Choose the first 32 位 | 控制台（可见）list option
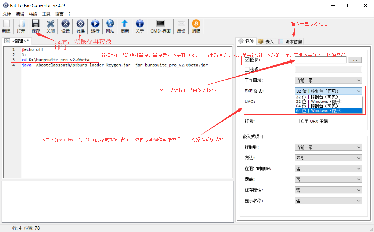This screenshot has width=374, height=232. [x=328, y=97]
